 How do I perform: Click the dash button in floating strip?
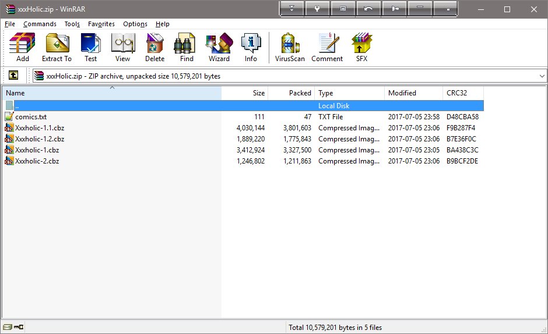click(x=420, y=9)
